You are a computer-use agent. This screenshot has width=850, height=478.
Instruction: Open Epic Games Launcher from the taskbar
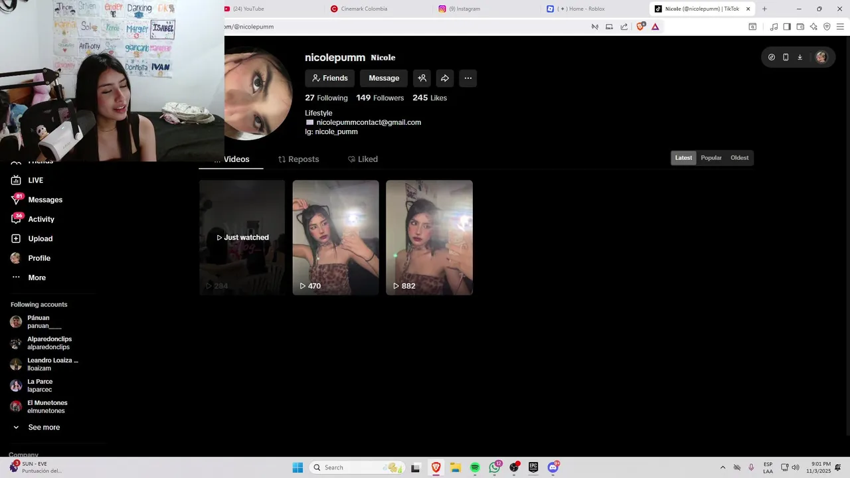tap(533, 467)
